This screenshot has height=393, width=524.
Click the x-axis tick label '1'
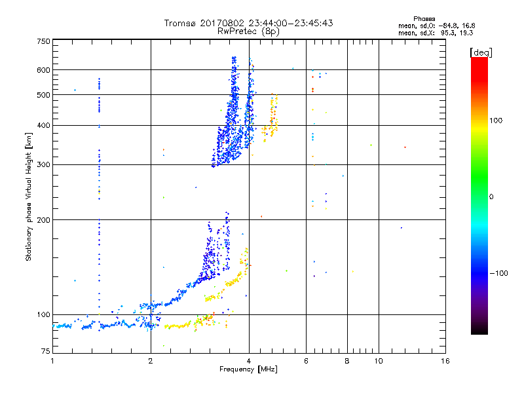(x=52, y=361)
